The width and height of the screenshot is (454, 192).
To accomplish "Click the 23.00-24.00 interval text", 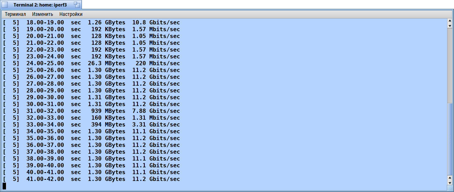I will [45, 56].
